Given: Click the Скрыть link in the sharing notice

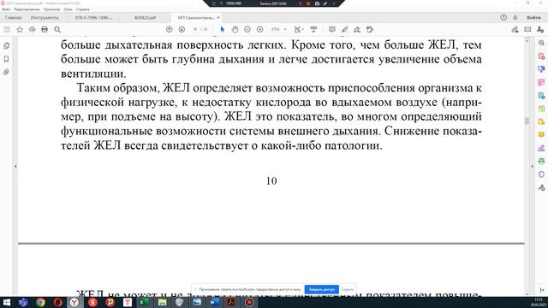Looking at the screenshot, I should [x=348, y=289].
